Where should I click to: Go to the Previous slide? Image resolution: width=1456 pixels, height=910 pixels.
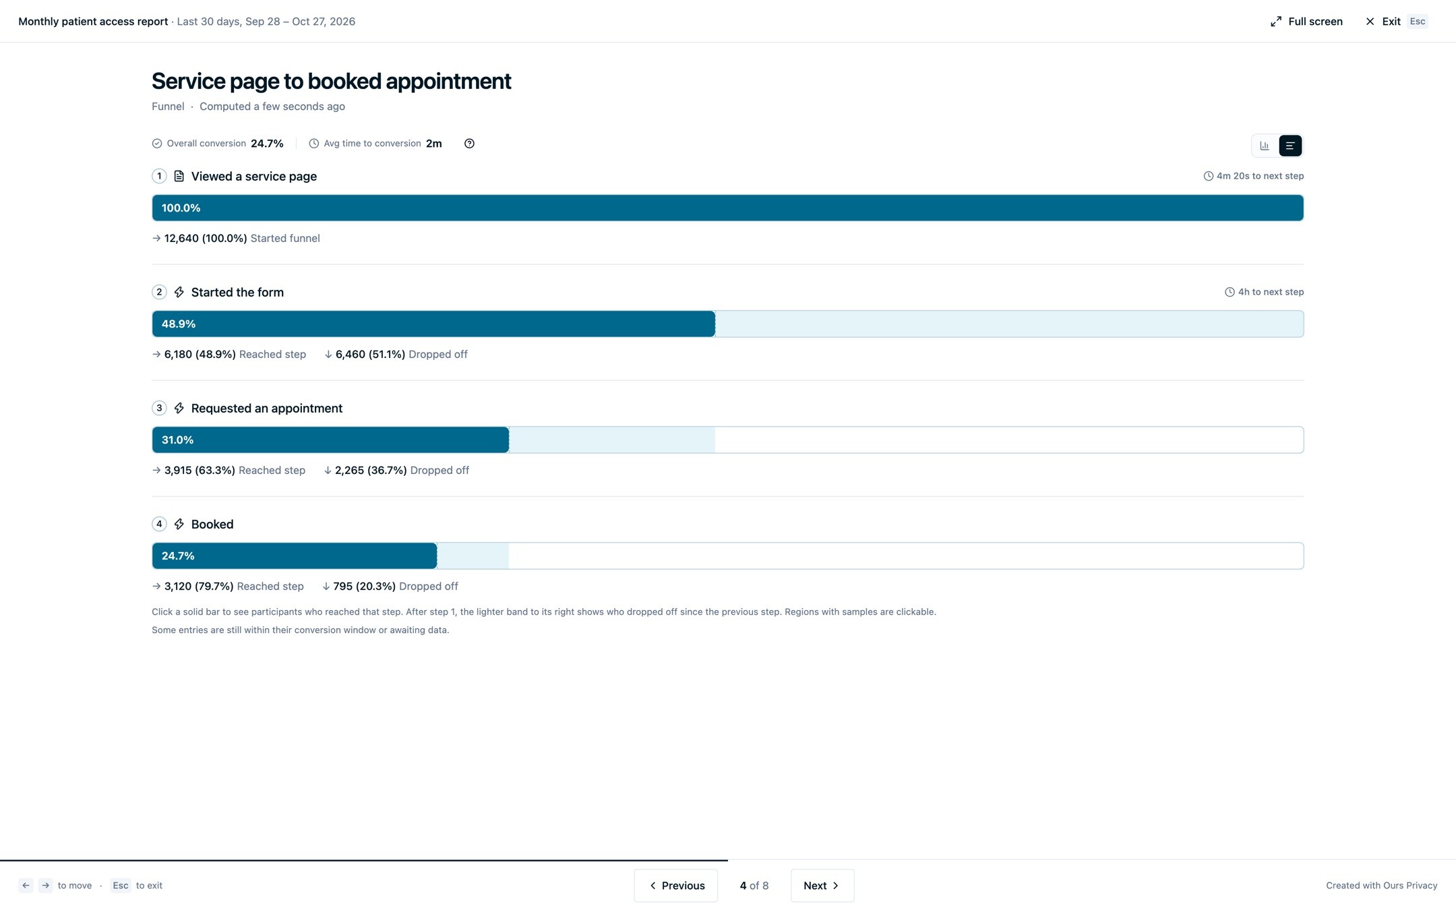pos(676,886)
